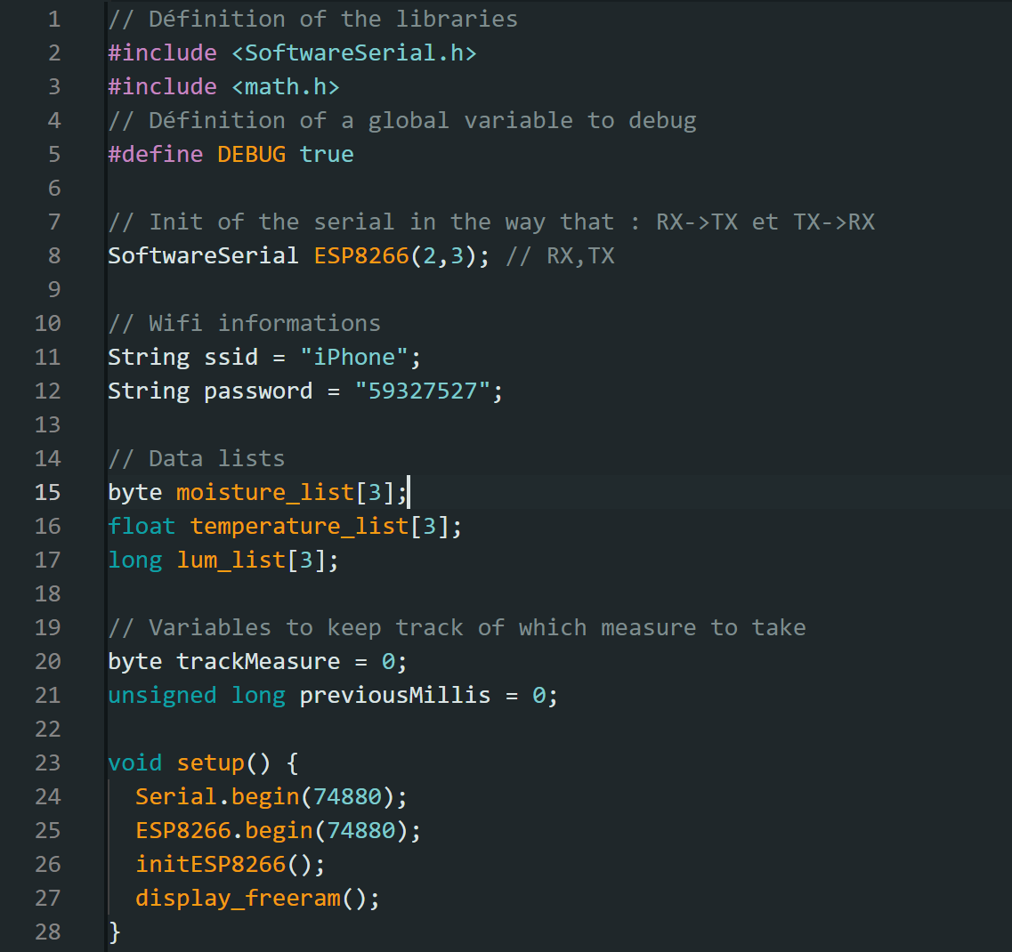Click the moisture_list variable name
1012x952 pixels.
(x=265, y=492)
